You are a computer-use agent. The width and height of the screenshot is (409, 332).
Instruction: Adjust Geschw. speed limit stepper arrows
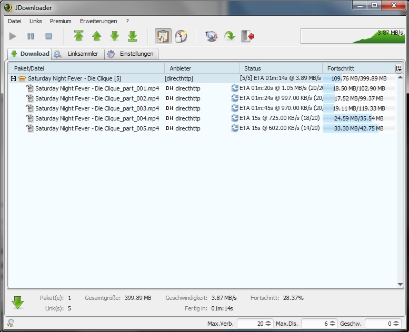point(396,324)
